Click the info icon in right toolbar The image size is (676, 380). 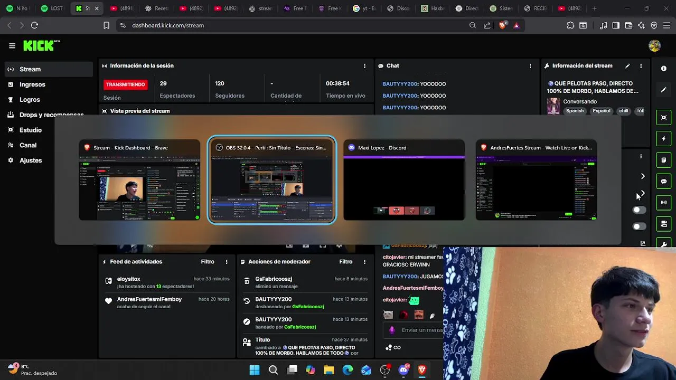(664, 69)
